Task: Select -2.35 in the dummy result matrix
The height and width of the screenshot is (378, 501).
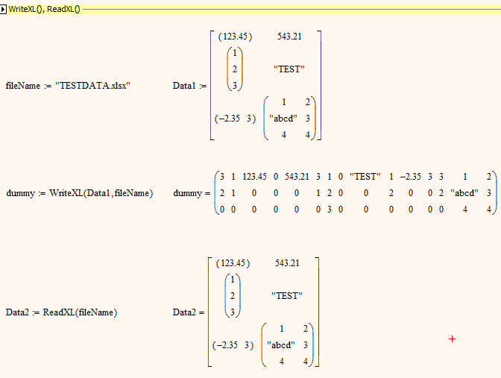Action: point(411,177)
